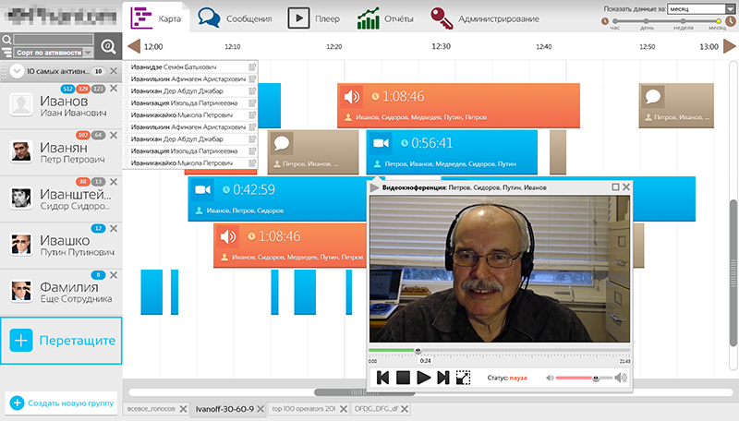
Task: Open video call block 0:42:59
Action: (x=277, y=198)
